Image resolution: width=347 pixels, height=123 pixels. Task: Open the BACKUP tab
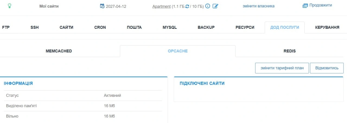click(206, 27)
